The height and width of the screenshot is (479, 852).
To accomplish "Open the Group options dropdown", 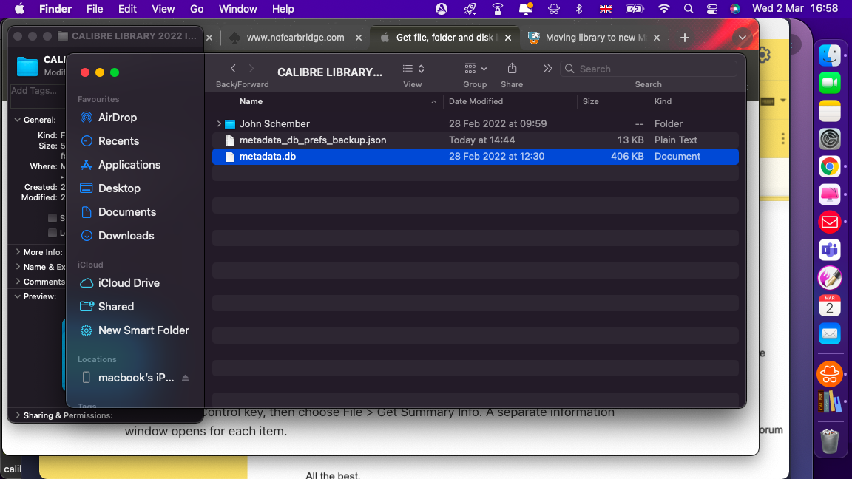I will point(476,69).
